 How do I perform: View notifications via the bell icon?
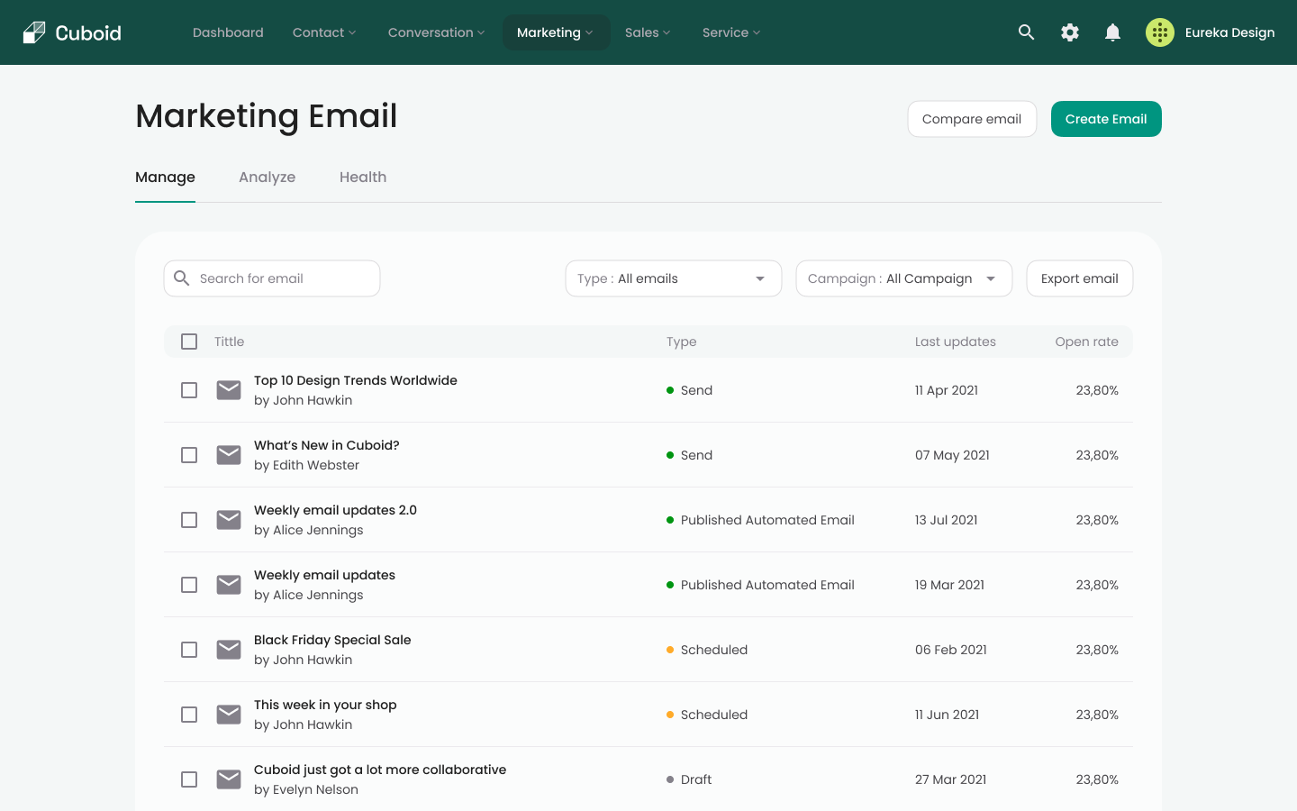point(1112,32)
